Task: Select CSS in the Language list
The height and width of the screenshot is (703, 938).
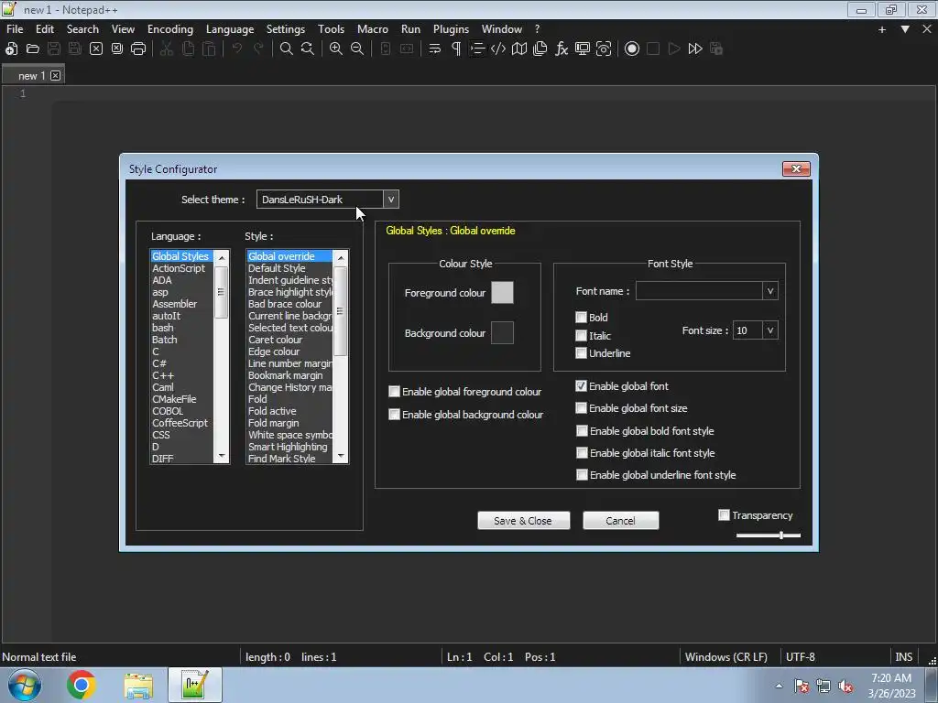Action: [x=161, y=435]
